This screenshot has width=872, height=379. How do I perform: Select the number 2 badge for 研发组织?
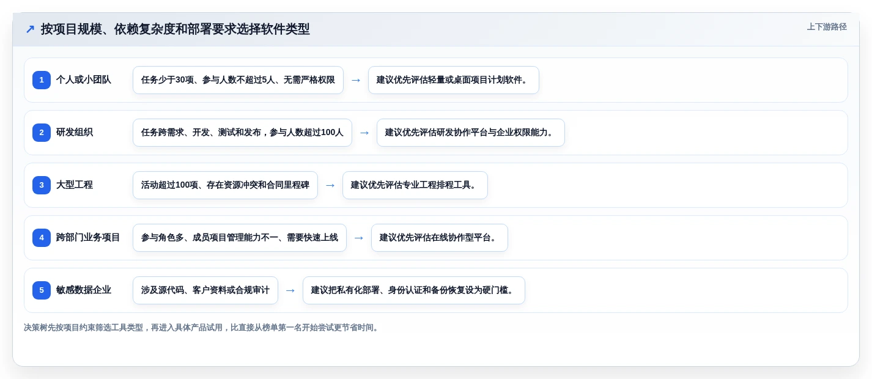(x=42, y=133)
